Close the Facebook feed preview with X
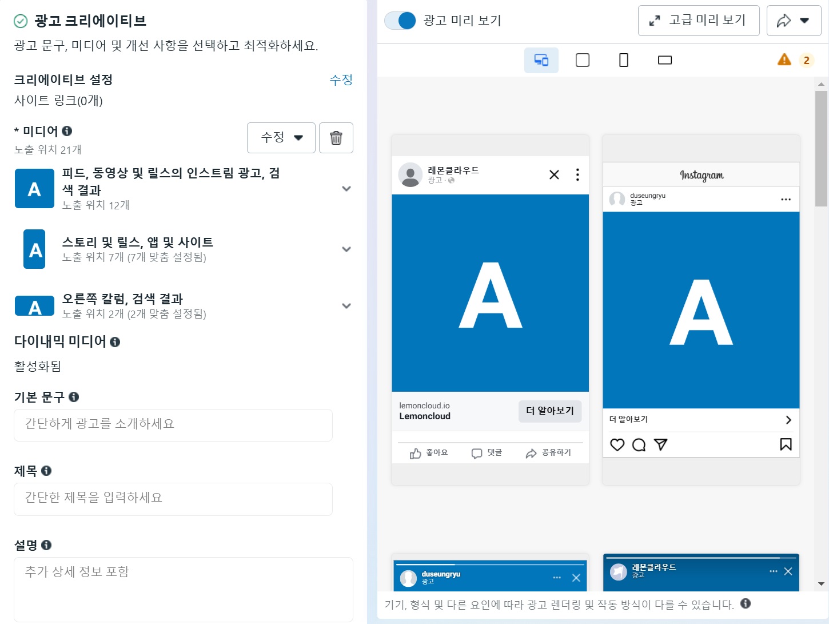This screenshot has width=829, height=624. pos(554,174)
